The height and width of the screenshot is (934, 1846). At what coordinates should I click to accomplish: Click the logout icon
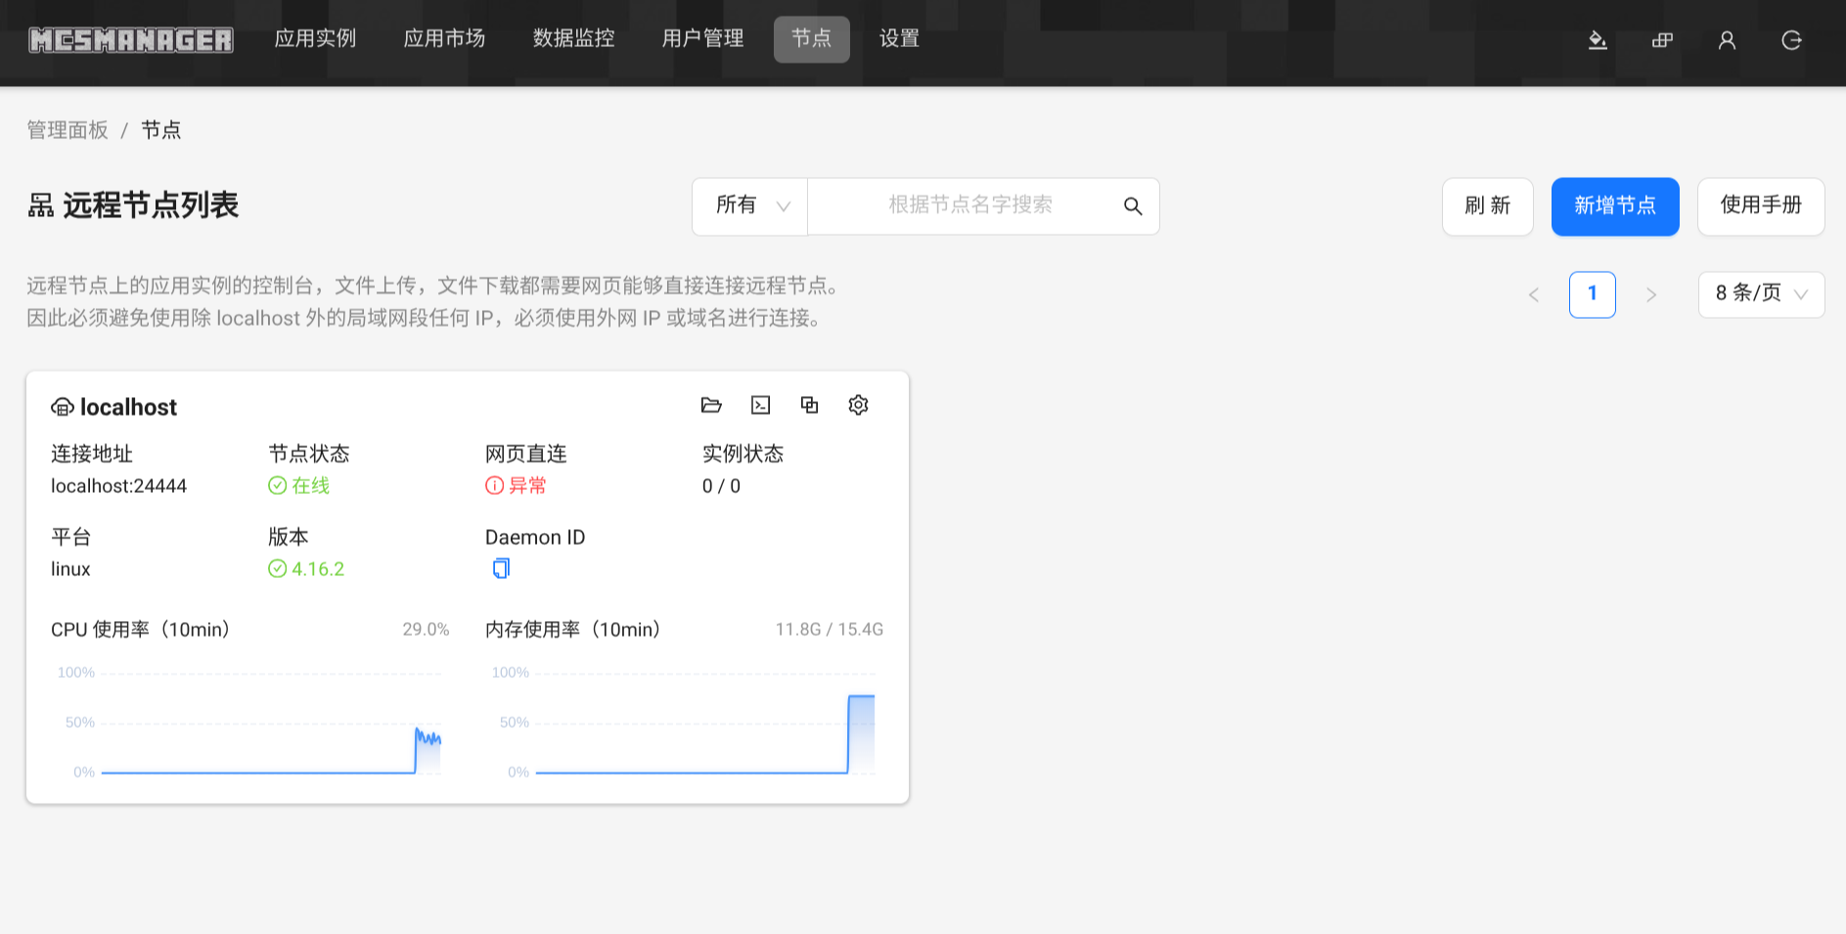(1791, 40)
